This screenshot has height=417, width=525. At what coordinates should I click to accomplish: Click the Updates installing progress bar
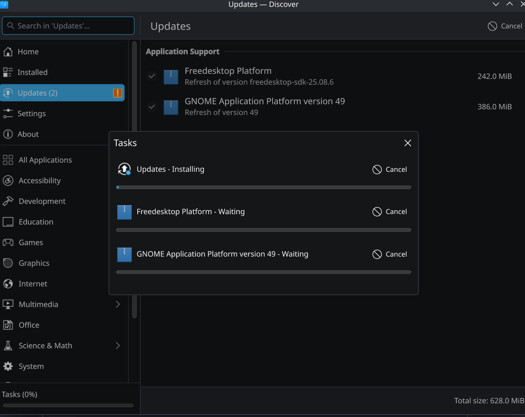click(264, 187)
